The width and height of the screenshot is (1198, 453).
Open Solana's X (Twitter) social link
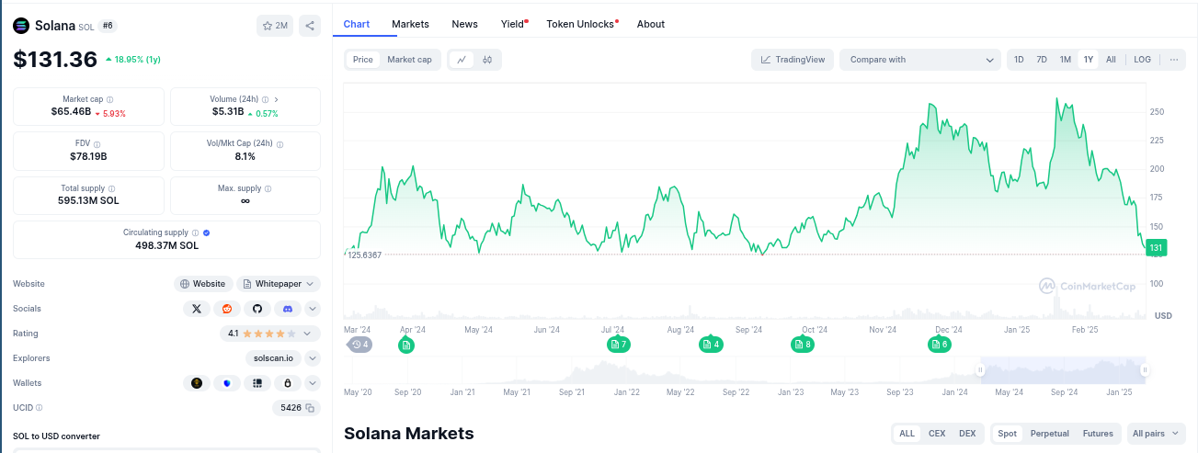tap(197, 309)
